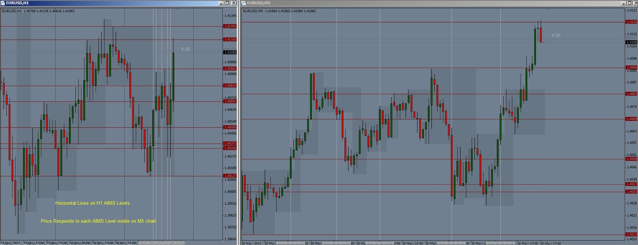Click the EURUSD,H1 OHLC info line
Screen dimensions: 638x245
tap(38, 11)
